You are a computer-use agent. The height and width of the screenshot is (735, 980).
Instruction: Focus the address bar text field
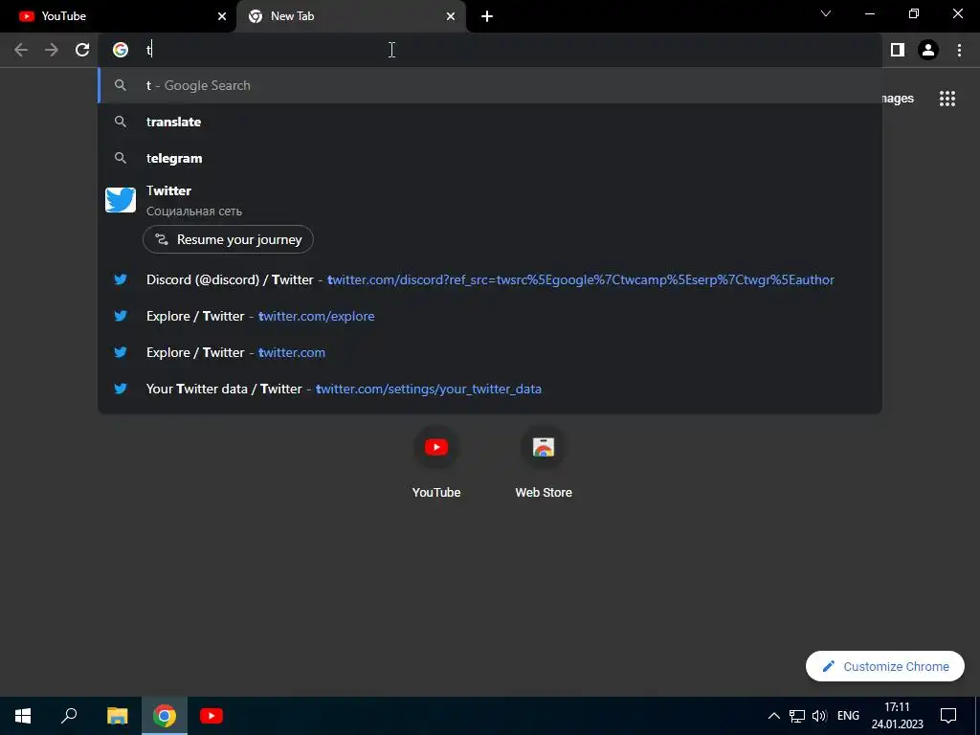click(490, 50)
